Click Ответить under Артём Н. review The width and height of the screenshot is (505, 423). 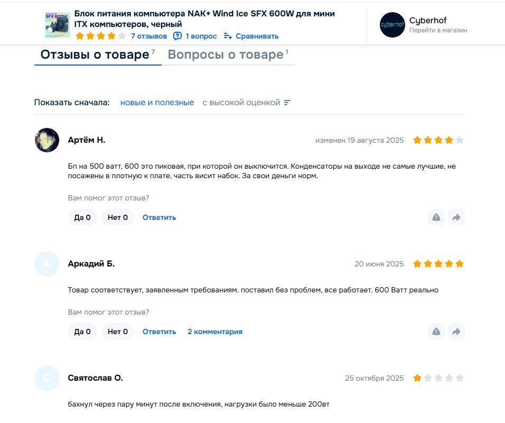click(x=159, y=217)
